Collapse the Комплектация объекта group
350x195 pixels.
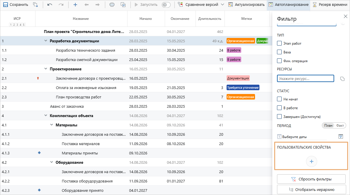pos(46,116)
